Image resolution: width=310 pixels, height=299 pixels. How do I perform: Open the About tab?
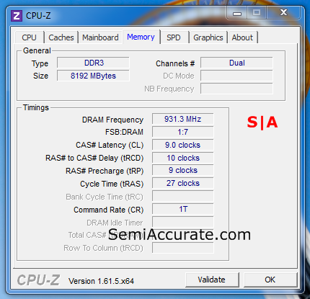(242, 37)
